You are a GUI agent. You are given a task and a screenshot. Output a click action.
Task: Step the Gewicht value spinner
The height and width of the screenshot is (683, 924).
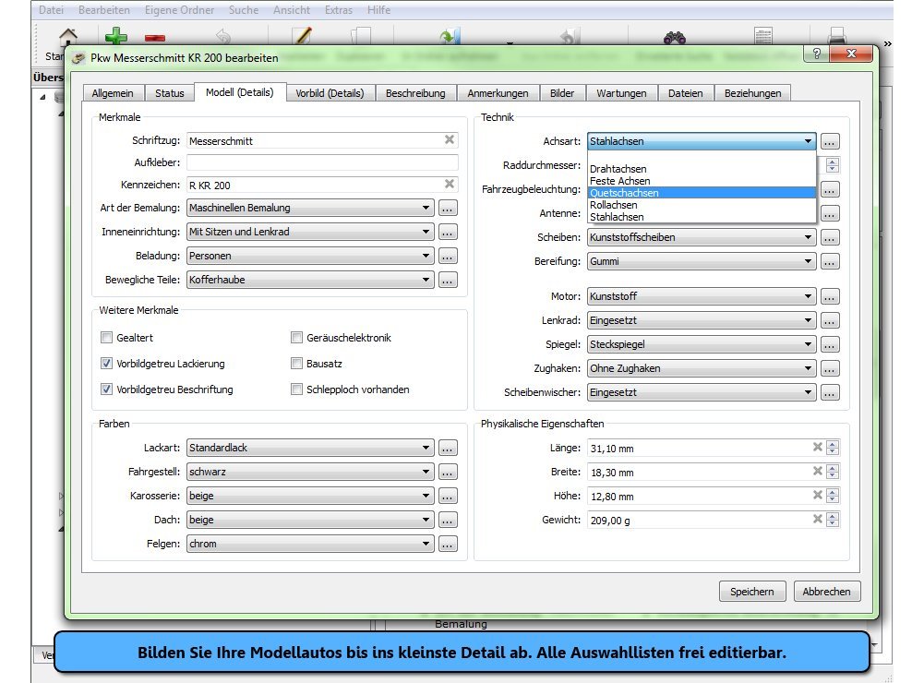point(833,520)
